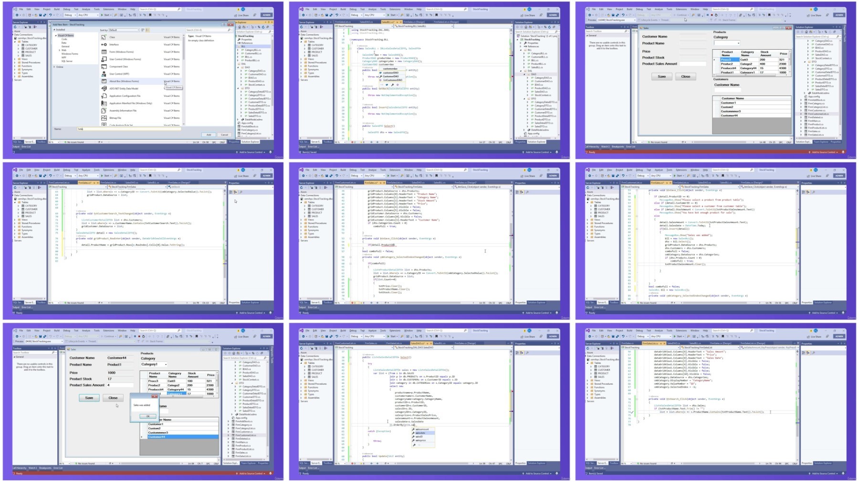Click Close in the Sales form with empty fields
859x482 pixels.
tap(686, 76)
